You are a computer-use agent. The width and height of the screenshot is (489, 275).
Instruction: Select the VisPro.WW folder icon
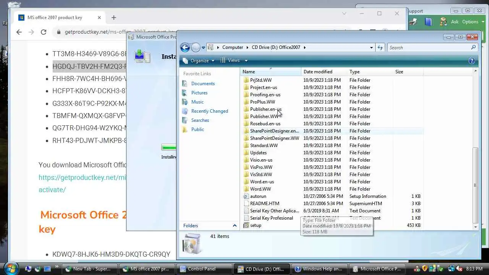point(246,167)
